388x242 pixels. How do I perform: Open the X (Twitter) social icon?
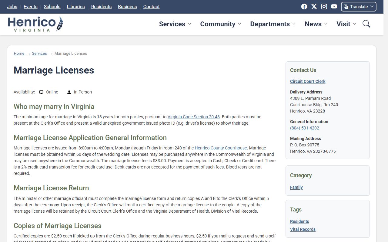click(314, 7)
